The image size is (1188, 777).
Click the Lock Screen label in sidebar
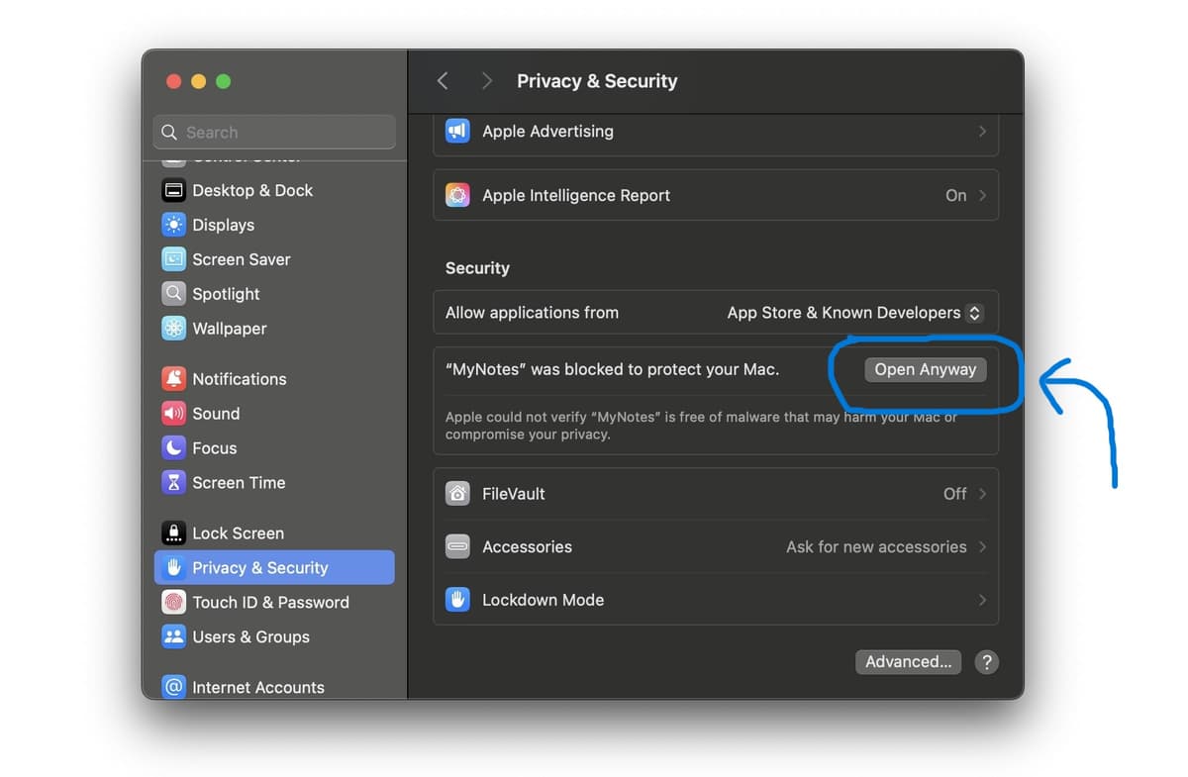point(238,534)
